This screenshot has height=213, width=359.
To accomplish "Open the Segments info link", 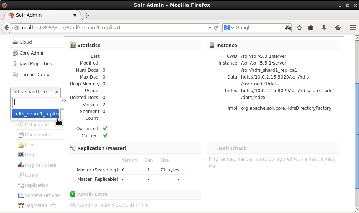I will click(40, 205).
